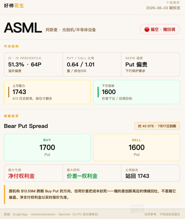The width and height of the screenshot is (185, 219).
Task: Click the SKEW 偏度 label
Action: click(x=134, y=58)
